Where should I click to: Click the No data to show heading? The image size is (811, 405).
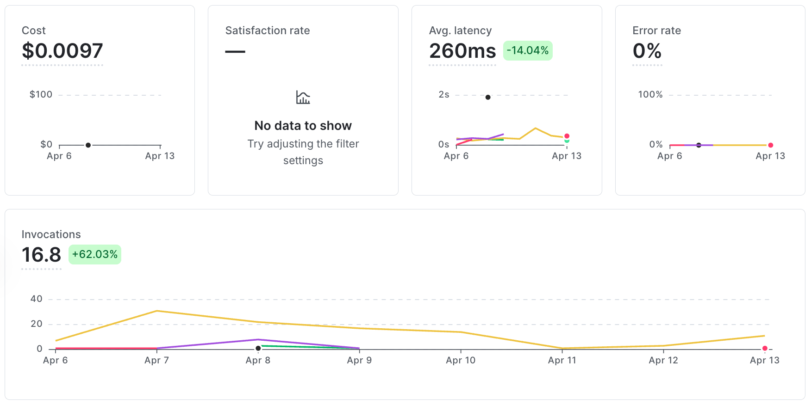coord(303,126)
